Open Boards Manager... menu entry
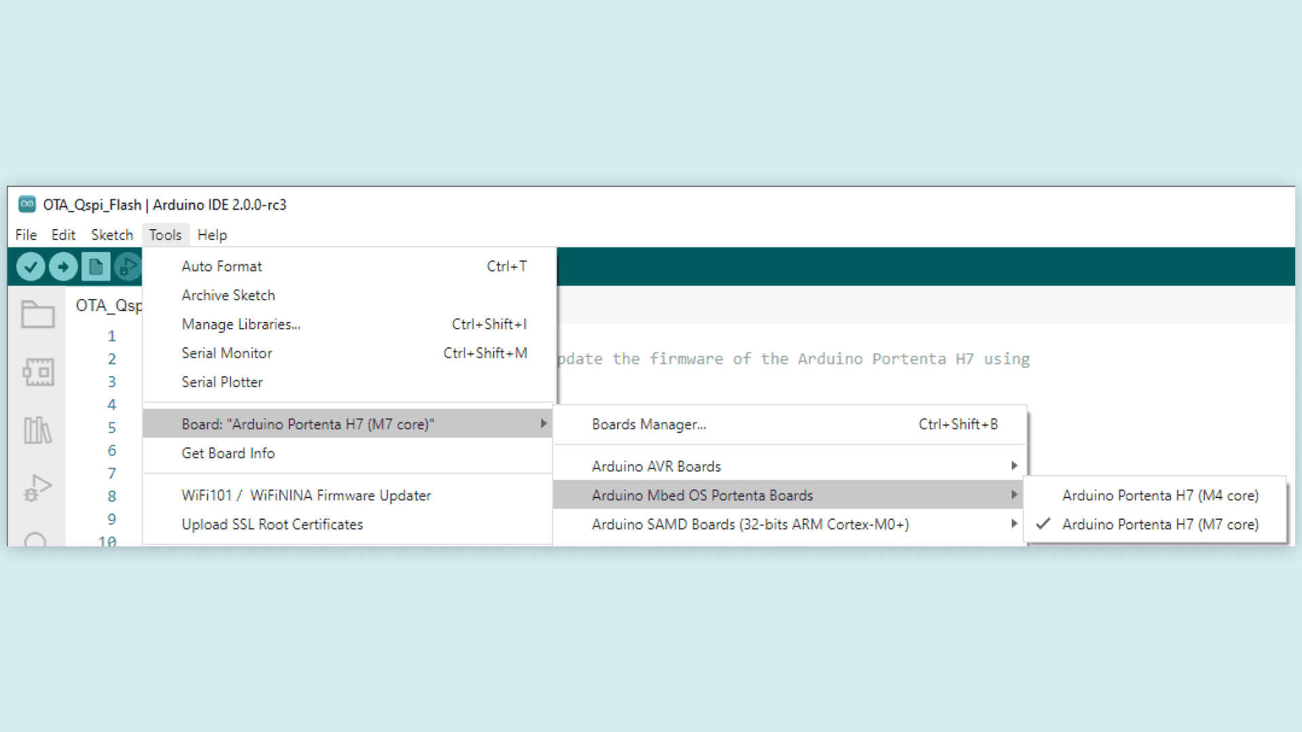The height and width of the screenshot is (732, 1302). (x=649, y=424)
